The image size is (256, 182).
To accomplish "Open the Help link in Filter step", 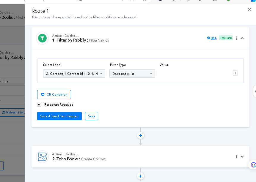I will point(212,38).
